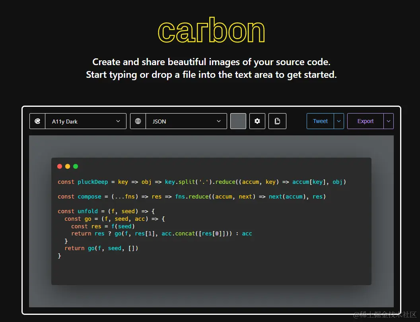420x322 pixels.
Task: Click the language globe icon
Action: (138, 121)
